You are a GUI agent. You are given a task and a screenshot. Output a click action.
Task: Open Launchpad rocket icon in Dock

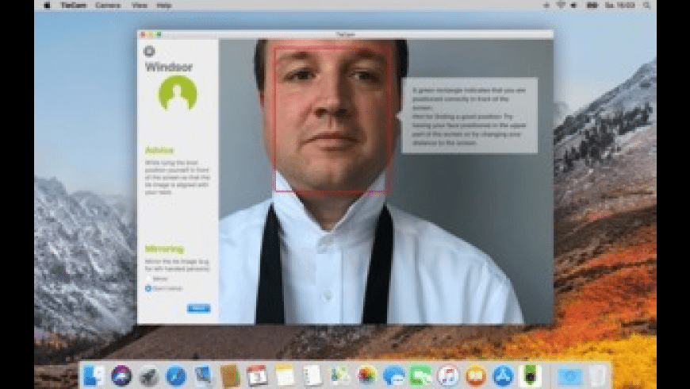click(x=149, y=376)
